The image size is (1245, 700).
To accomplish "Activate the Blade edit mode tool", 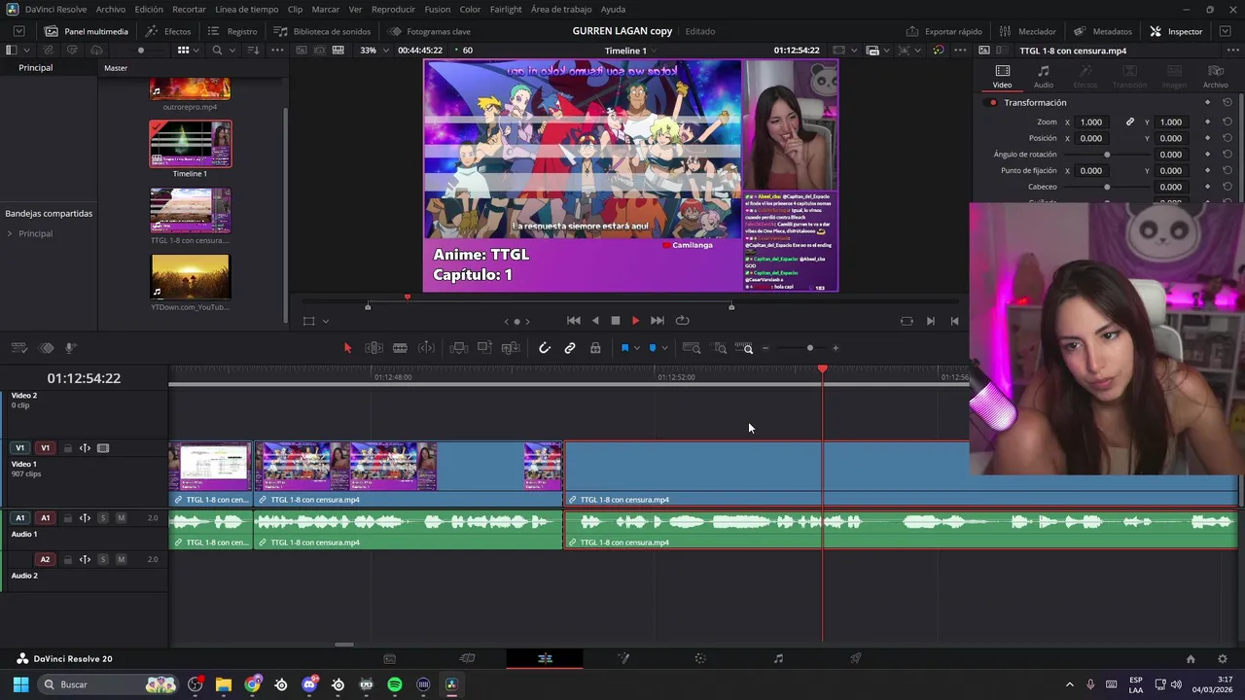I will pyautogui.click(x=400, y=348).
